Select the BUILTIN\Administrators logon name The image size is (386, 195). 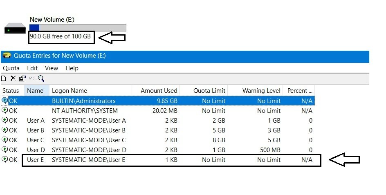[84, 101]
